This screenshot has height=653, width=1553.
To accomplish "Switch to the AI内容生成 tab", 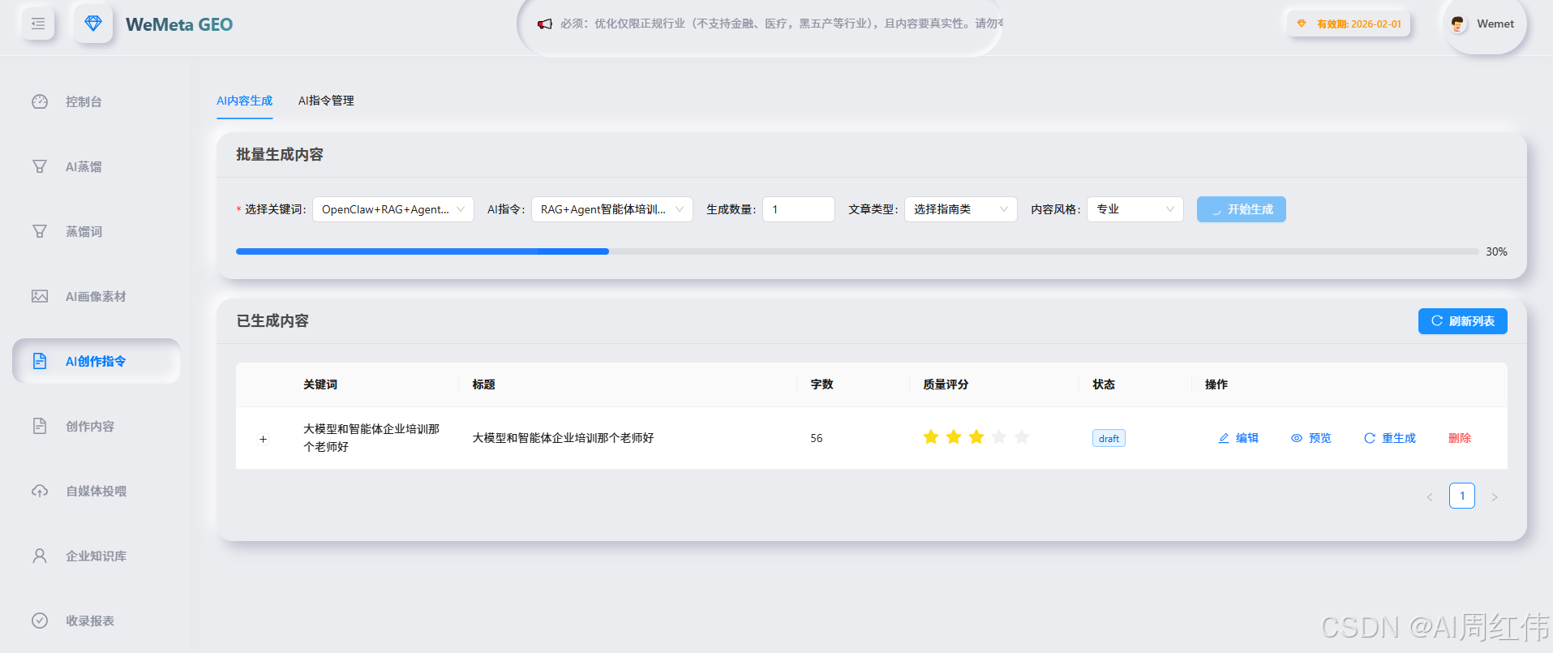I will (x=244, y=101).
